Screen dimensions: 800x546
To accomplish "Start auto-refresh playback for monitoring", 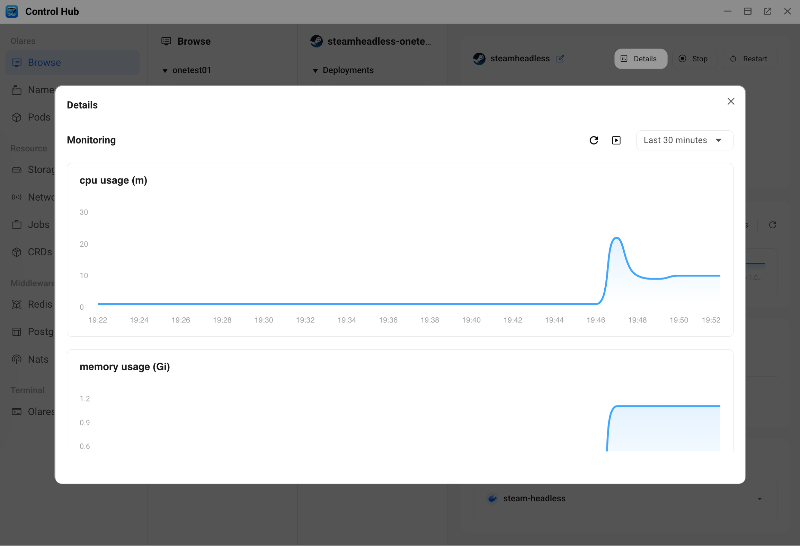I will pos(616,140).
